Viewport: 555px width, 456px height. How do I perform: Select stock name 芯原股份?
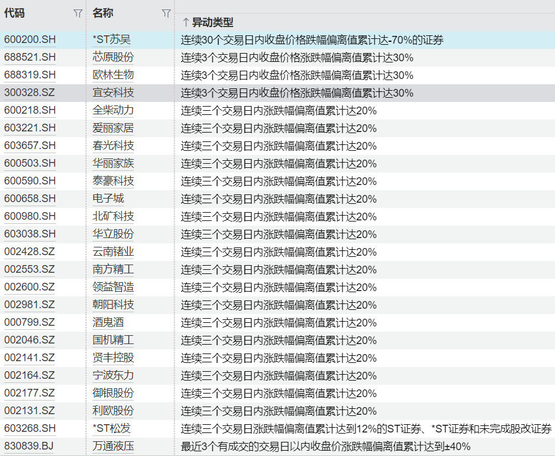113,57
